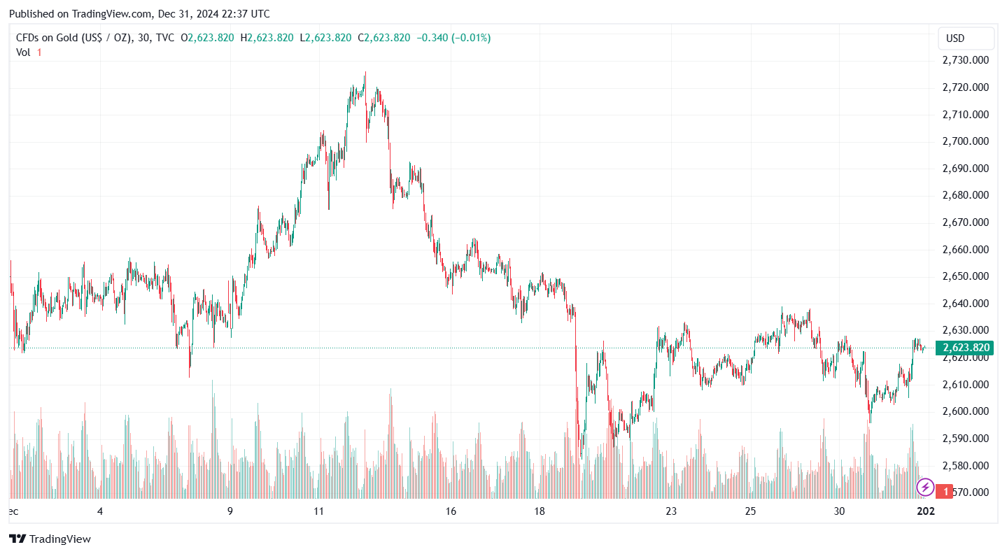The image size is (1007, 554).
Task: Click the 2,610.000 price axis label
Action: pyautogui.click(x=966, y=385)
